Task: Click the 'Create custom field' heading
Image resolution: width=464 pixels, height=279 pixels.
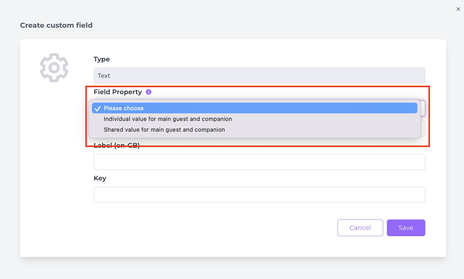Action: point(56,25)
